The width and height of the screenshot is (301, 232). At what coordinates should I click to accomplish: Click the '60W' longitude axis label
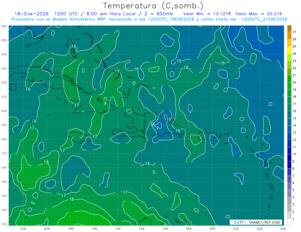coord(283,228)
